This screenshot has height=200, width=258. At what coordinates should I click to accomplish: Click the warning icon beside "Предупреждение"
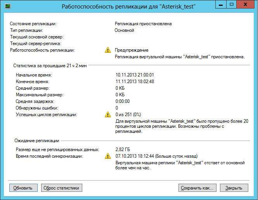107,50
